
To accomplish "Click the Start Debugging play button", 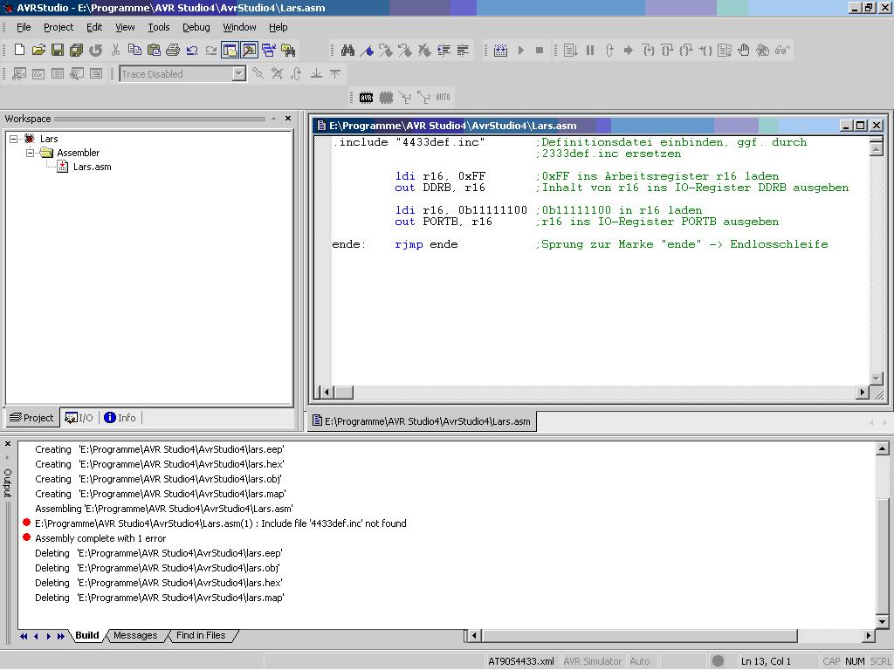I will (520, 50).
